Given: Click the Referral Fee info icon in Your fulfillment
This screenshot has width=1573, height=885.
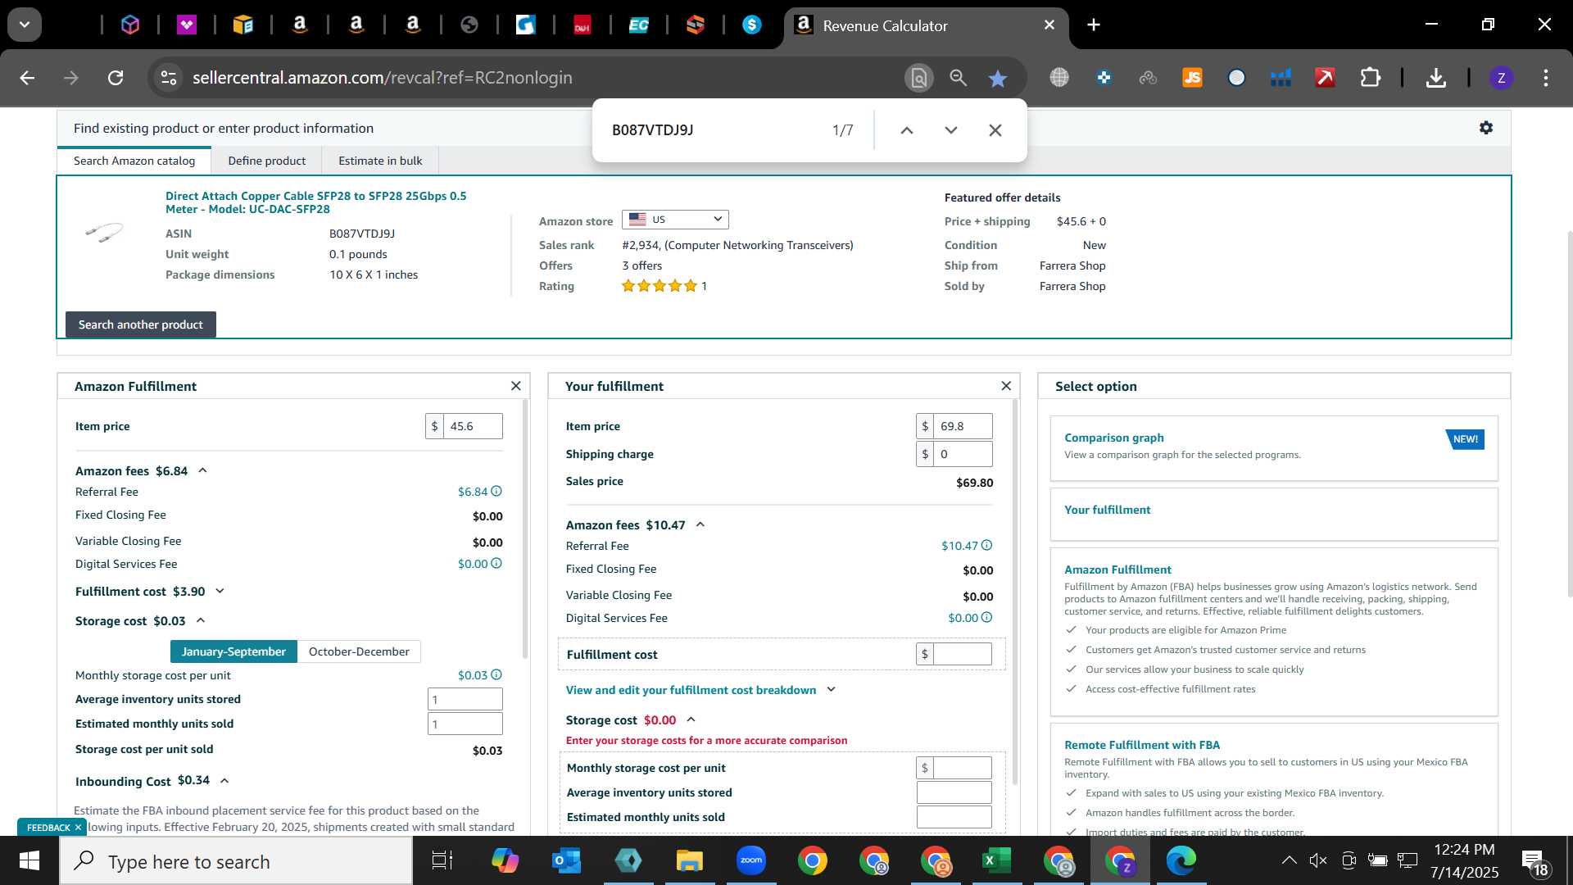Looking at the screenshot, I should 987,546.
